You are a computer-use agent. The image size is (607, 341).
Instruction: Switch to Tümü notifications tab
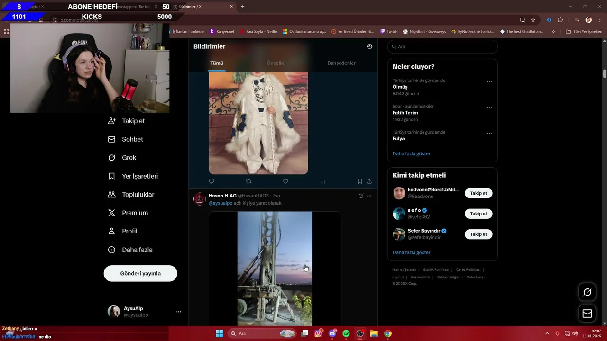tap(217, 63)
